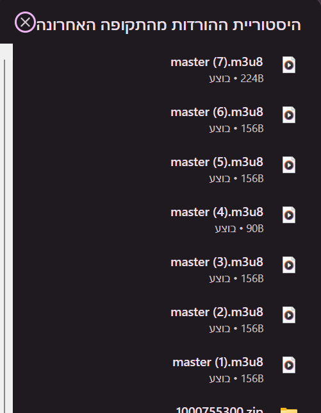Click the master (1).m3u8 file icon
This screenshot has width=321, height=413.
coord(289,365)
